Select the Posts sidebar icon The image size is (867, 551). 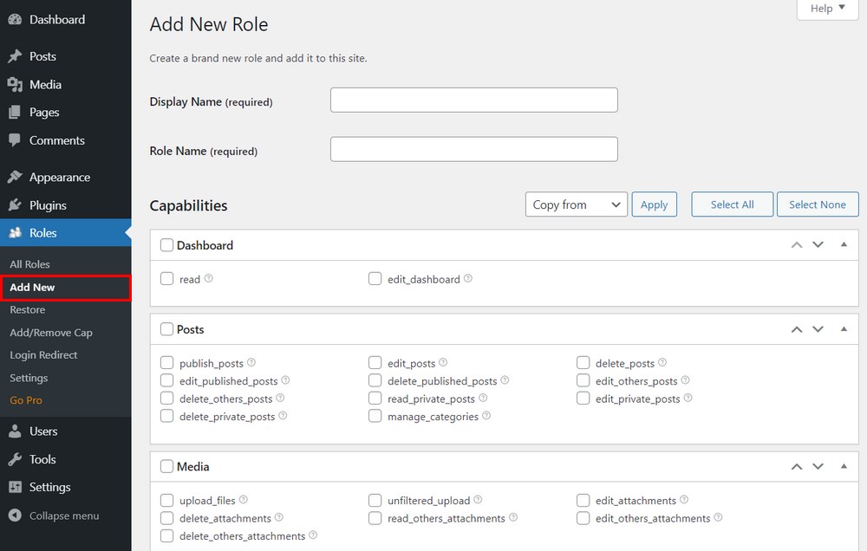[15, 55]
